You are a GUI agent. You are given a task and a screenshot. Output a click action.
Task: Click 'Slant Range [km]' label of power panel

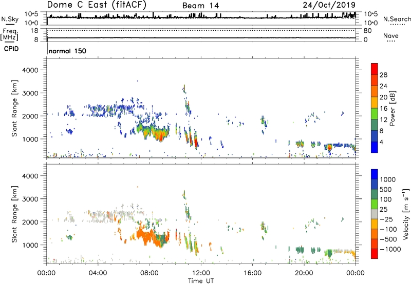coord(14,108)
